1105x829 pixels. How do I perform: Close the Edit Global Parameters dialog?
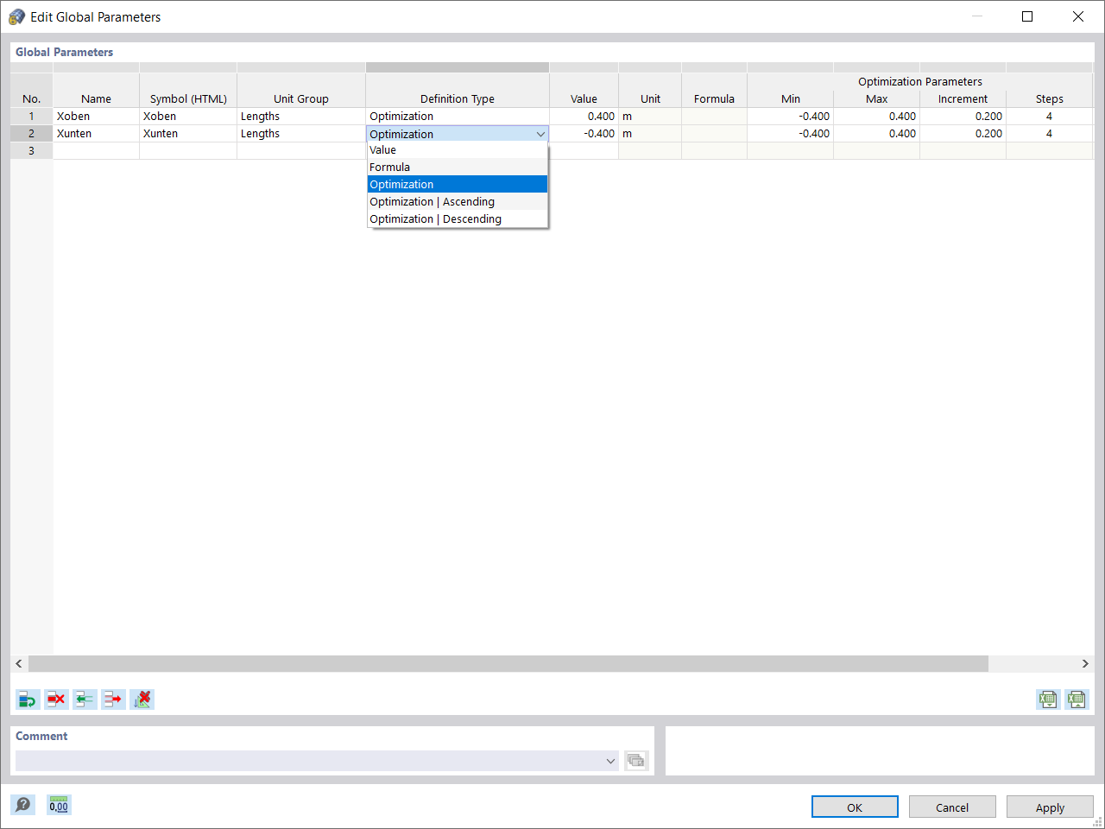click(1078, 16)
